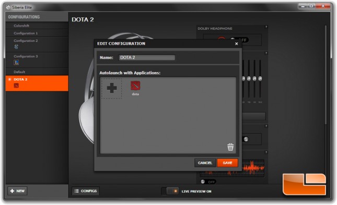Click the trash bin delete icon

[230, 147]
